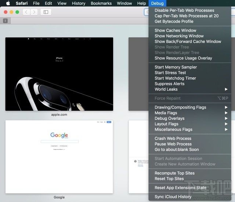Toggle Suppress Alerts in Debug menu

(169, 84)
